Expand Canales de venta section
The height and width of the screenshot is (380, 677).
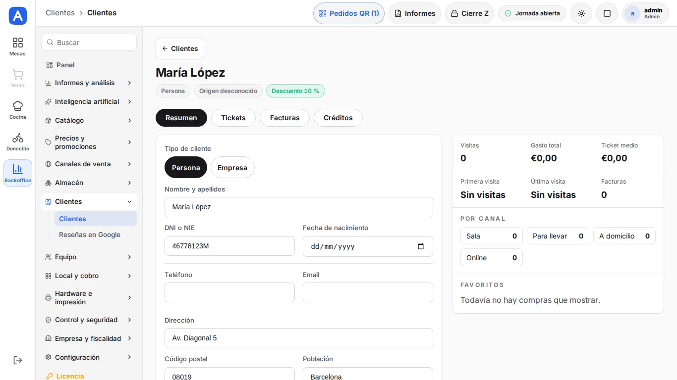[x=89, y=164]
